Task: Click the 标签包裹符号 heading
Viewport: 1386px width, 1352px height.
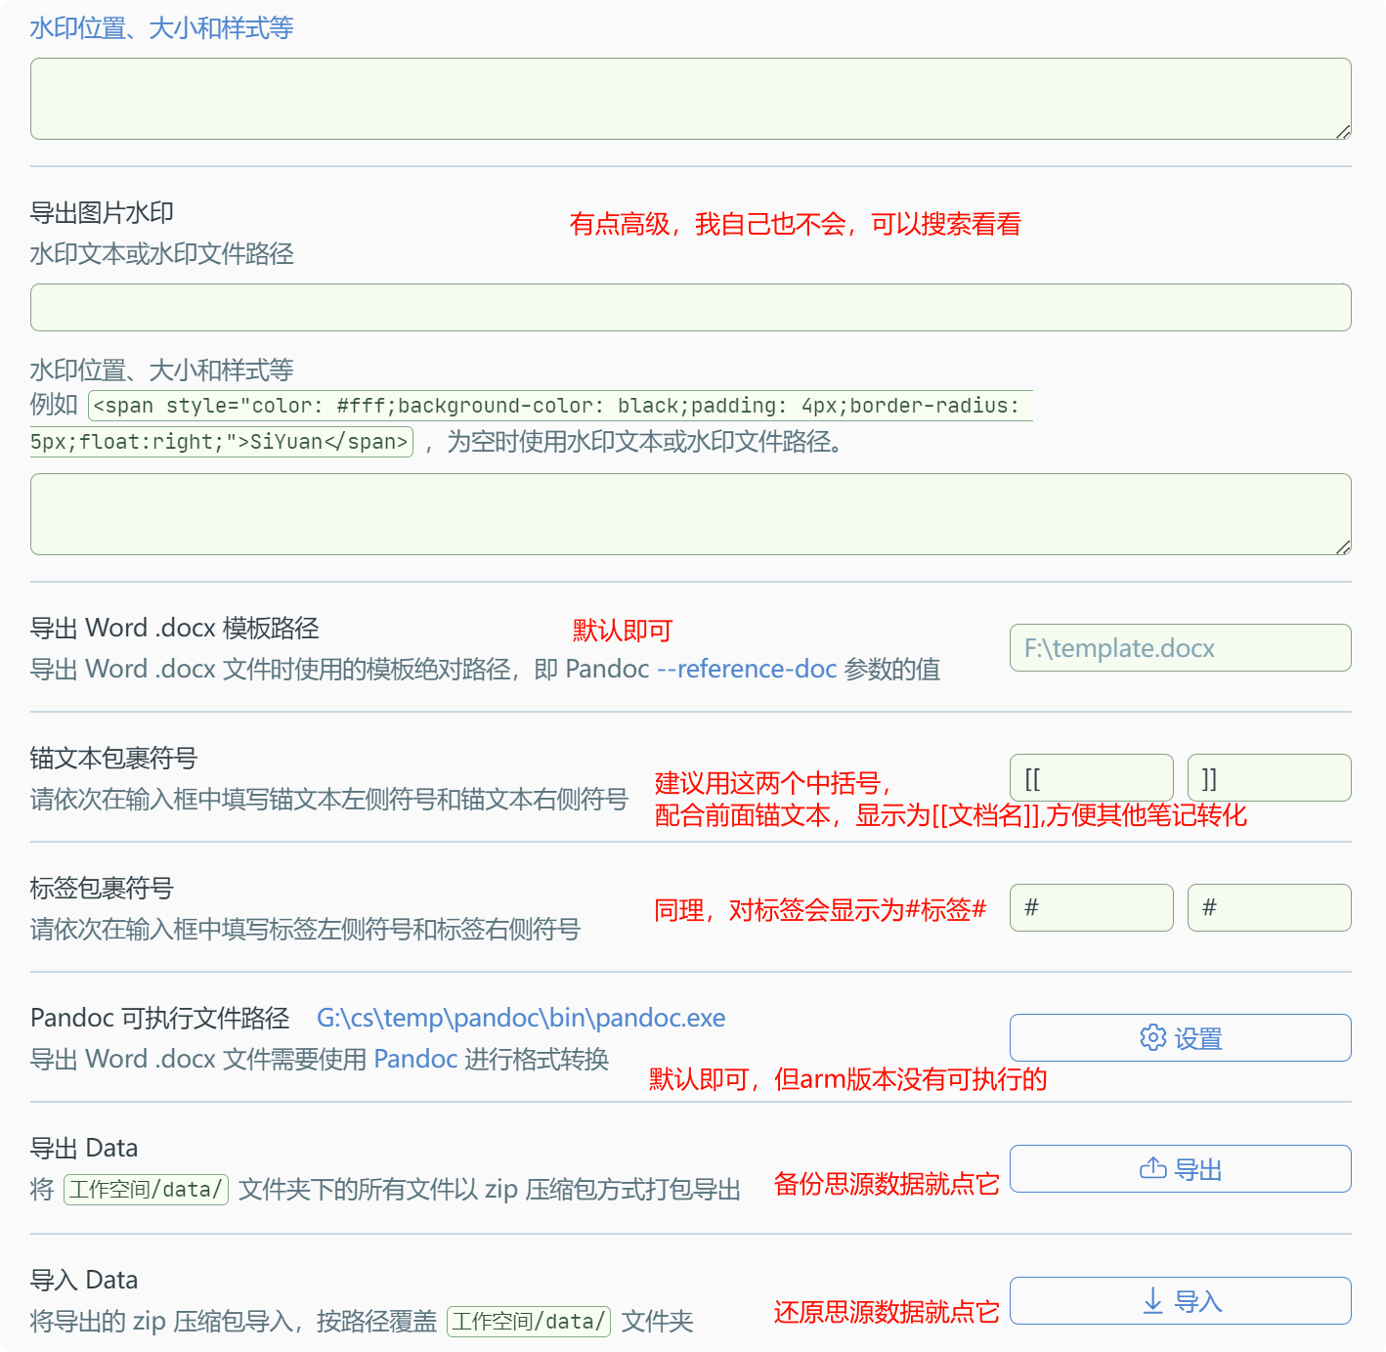Action: coord(102,888)
